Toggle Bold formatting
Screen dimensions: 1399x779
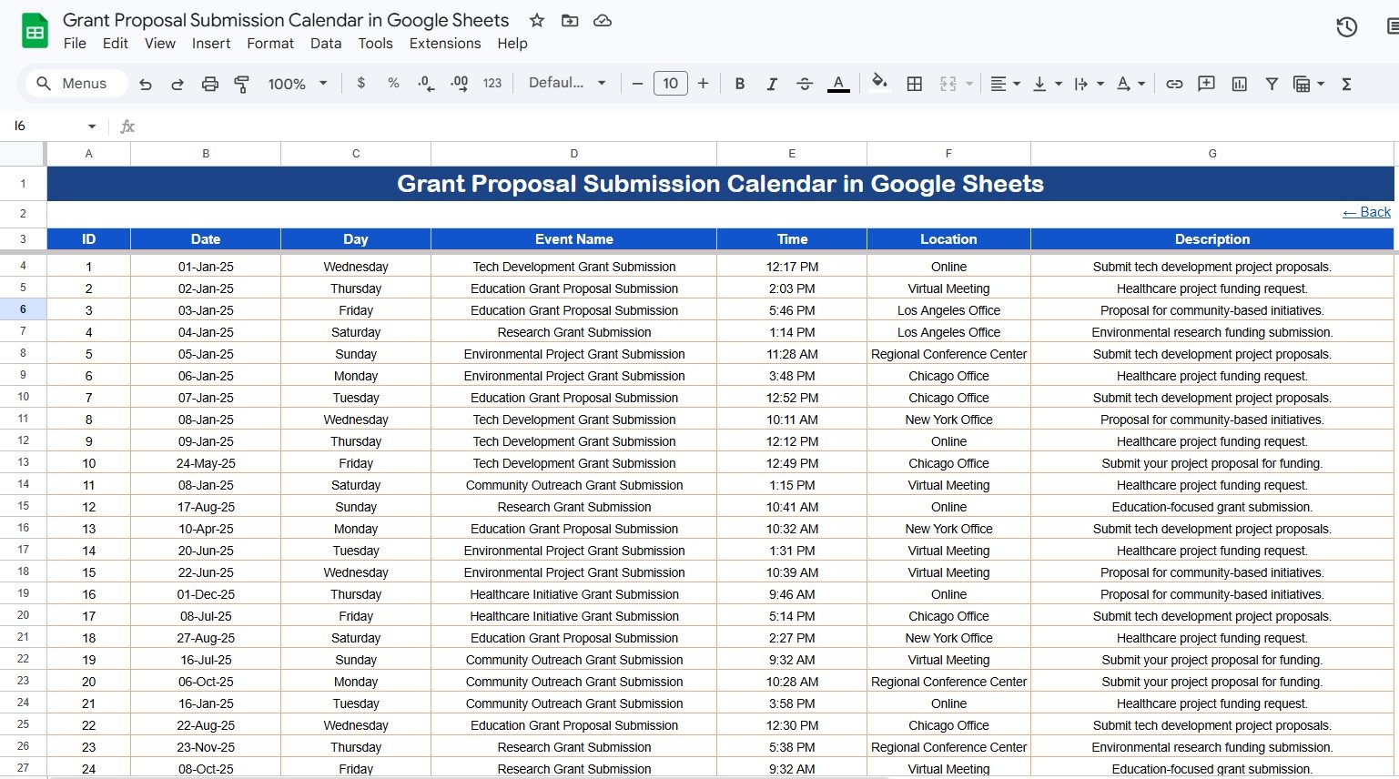(740, 84)
